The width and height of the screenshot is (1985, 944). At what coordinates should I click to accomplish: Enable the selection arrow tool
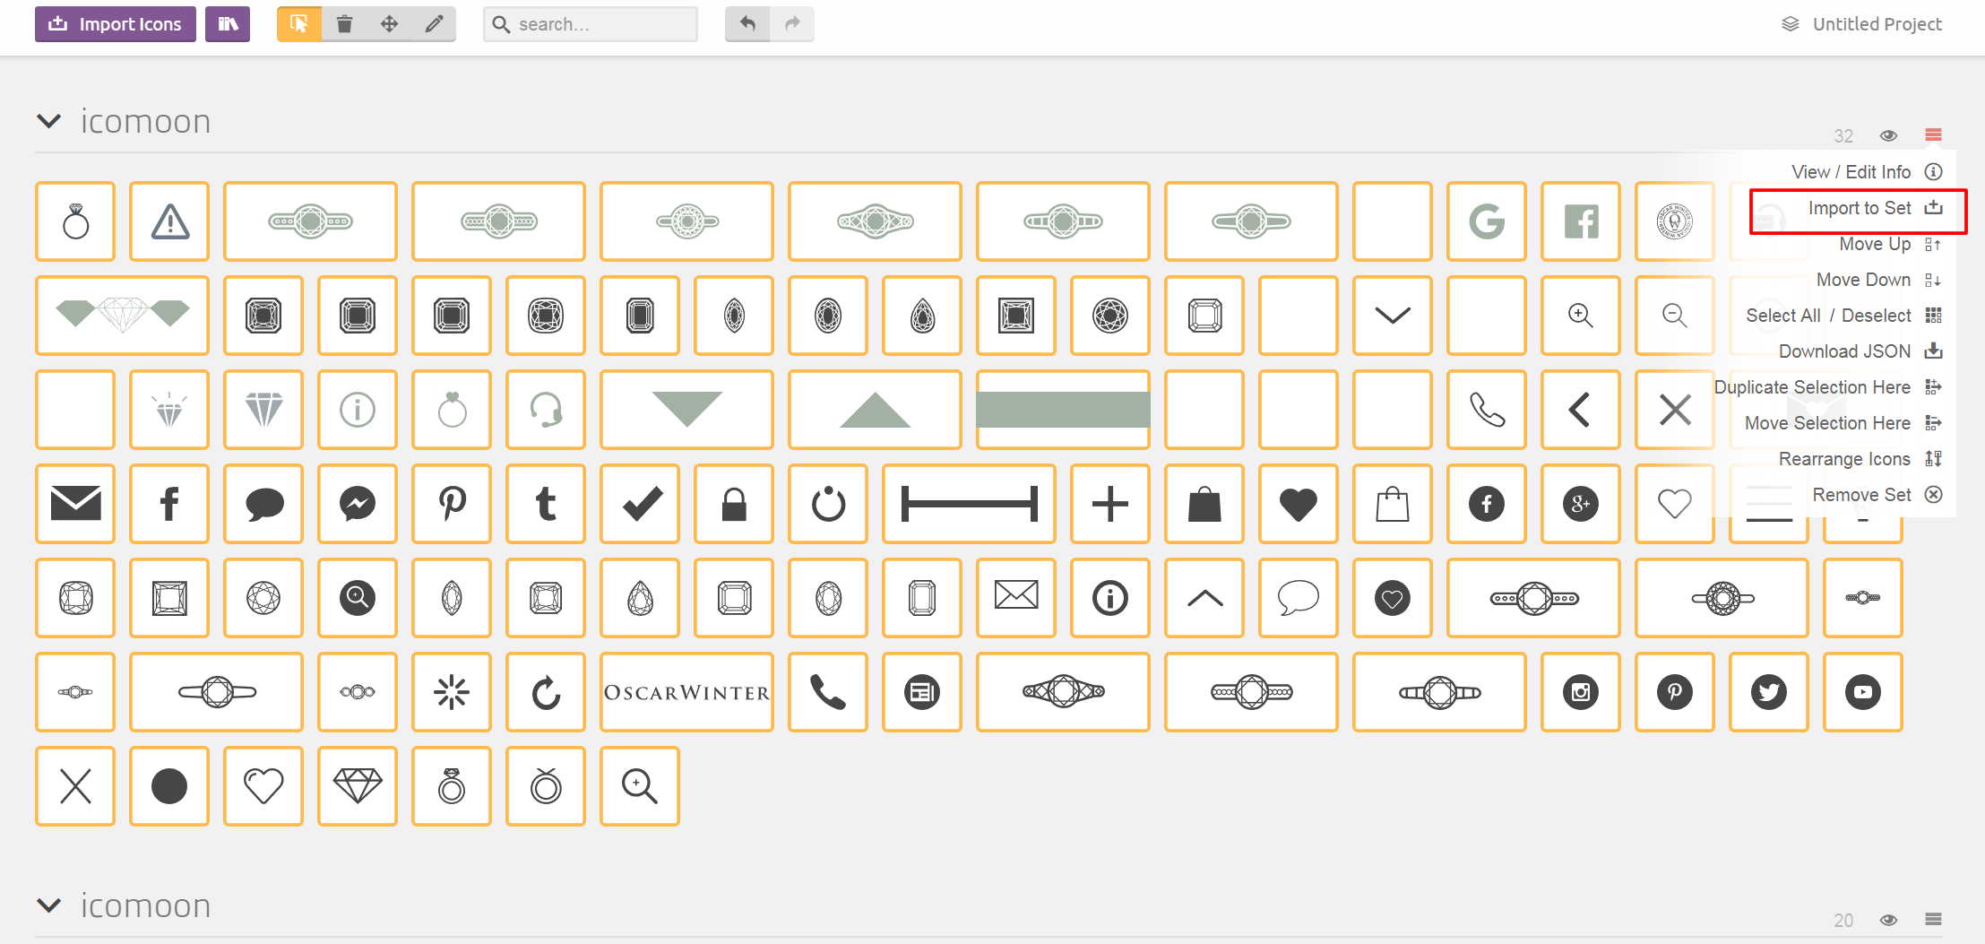tap(299, 24)
